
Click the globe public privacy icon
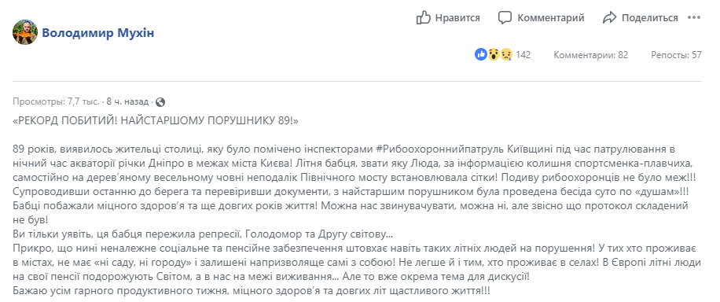click(x=160, y=101)
